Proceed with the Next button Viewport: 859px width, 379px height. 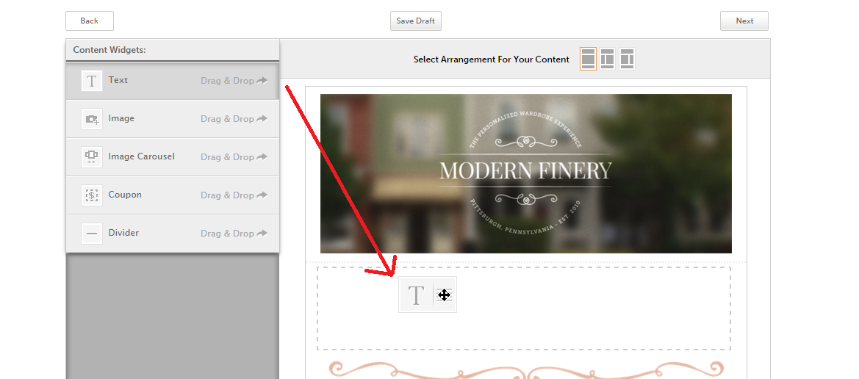(744, 21)
